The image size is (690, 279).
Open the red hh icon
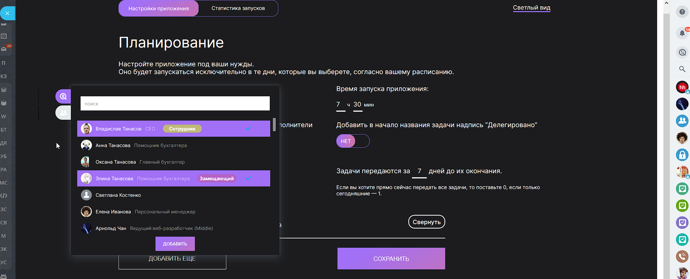pos(682,87)
